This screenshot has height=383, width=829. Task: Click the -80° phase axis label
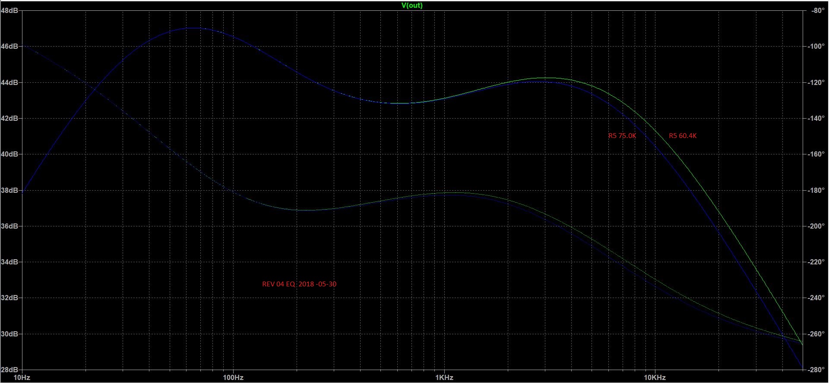click(818, 10)
